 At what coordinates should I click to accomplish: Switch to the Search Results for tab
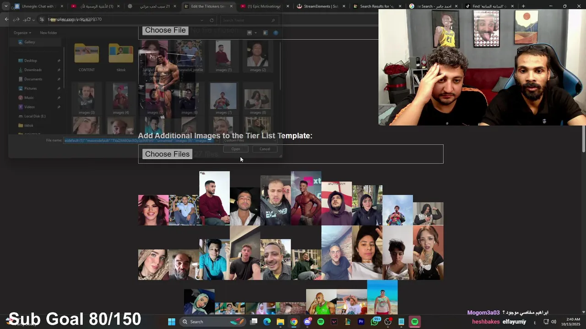click(x=377, y=6)
